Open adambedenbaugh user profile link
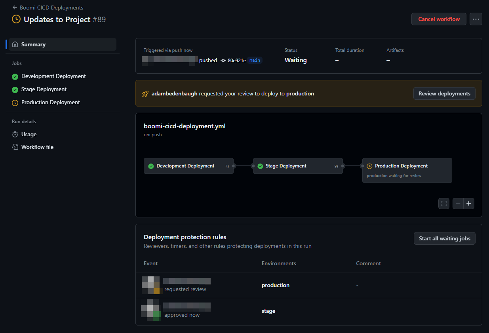 (174, 93)
